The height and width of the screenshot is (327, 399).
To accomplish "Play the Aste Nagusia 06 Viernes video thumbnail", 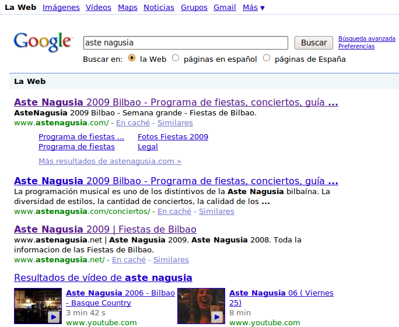I will pyautogui.click(x=201, y=306).
